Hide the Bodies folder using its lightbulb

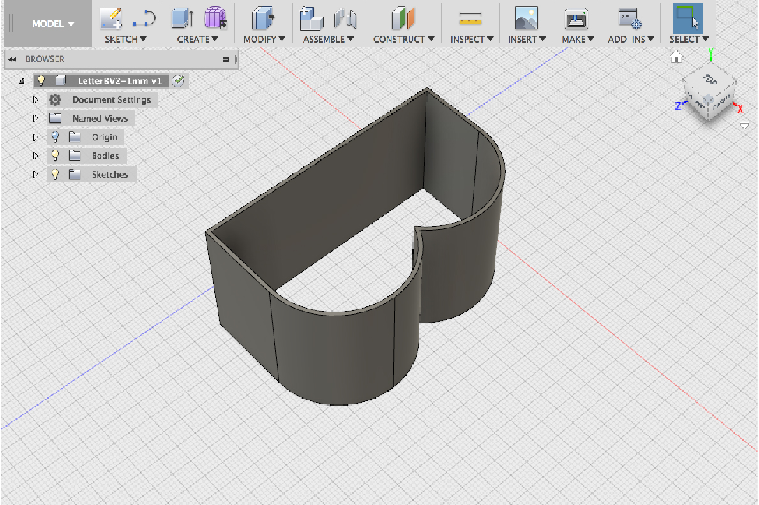coord(56,156)
